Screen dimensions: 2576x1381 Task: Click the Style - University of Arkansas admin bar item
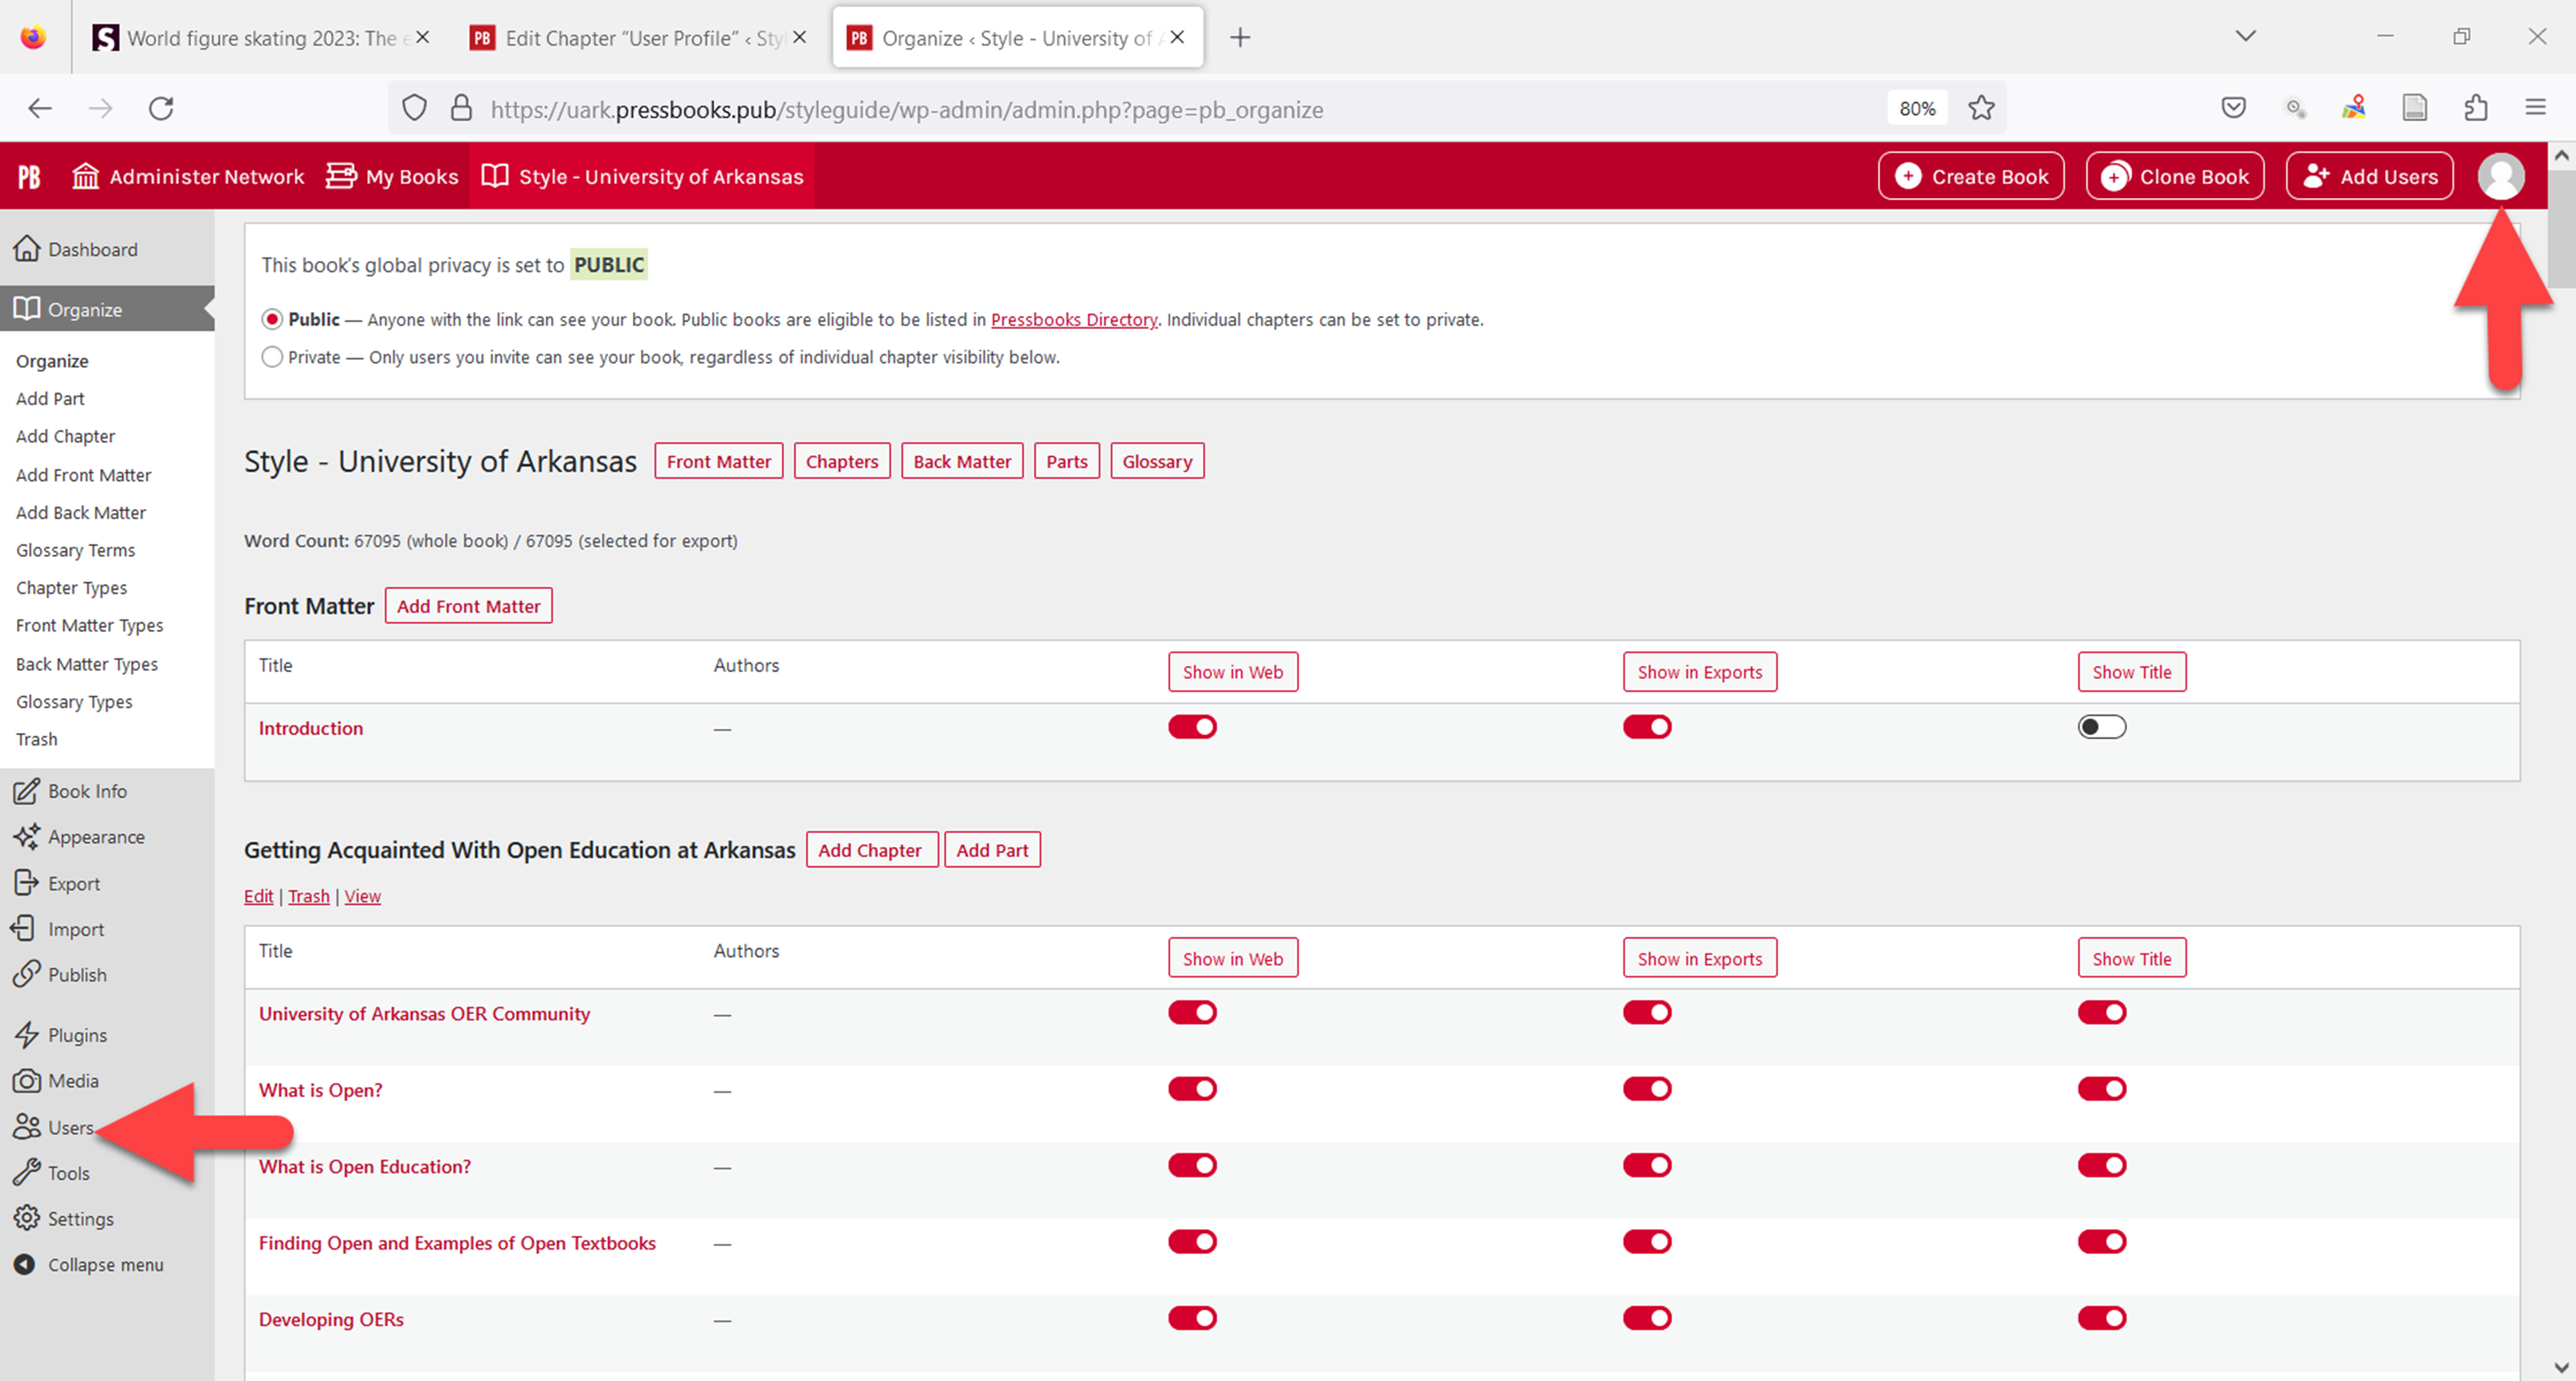[642, 177]
